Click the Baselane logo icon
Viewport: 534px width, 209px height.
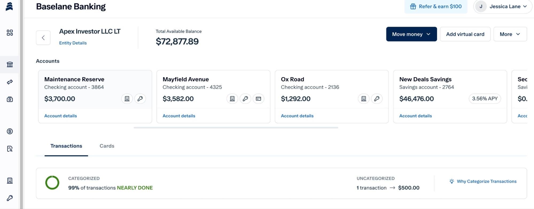click(x=9, y=6)
